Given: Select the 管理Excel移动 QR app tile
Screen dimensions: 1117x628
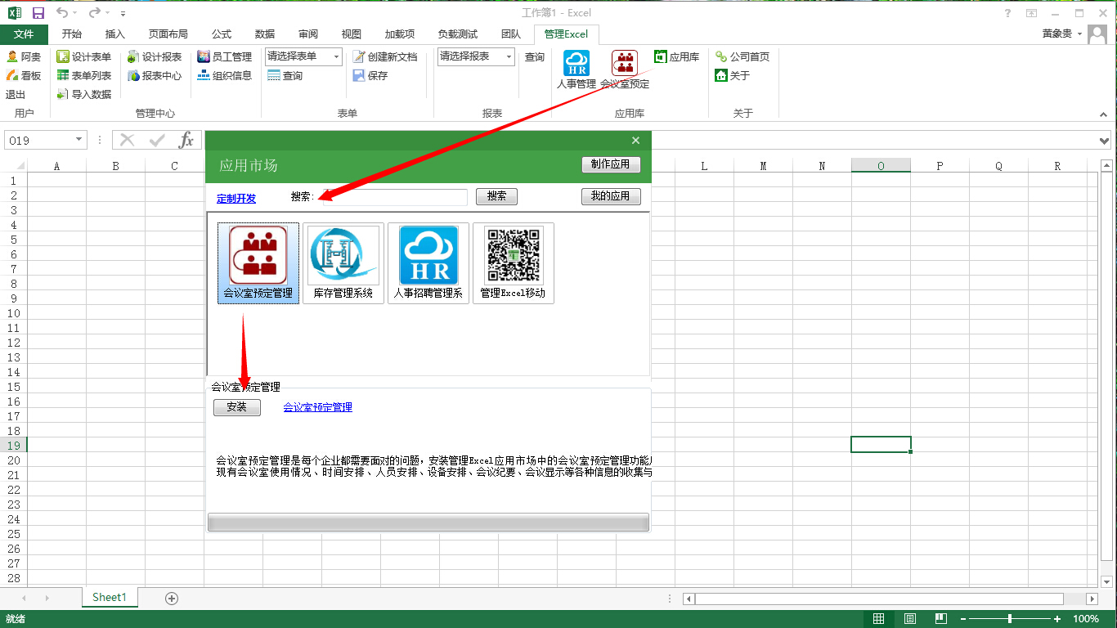Looking at the screenshot, I should click(514, 263).
